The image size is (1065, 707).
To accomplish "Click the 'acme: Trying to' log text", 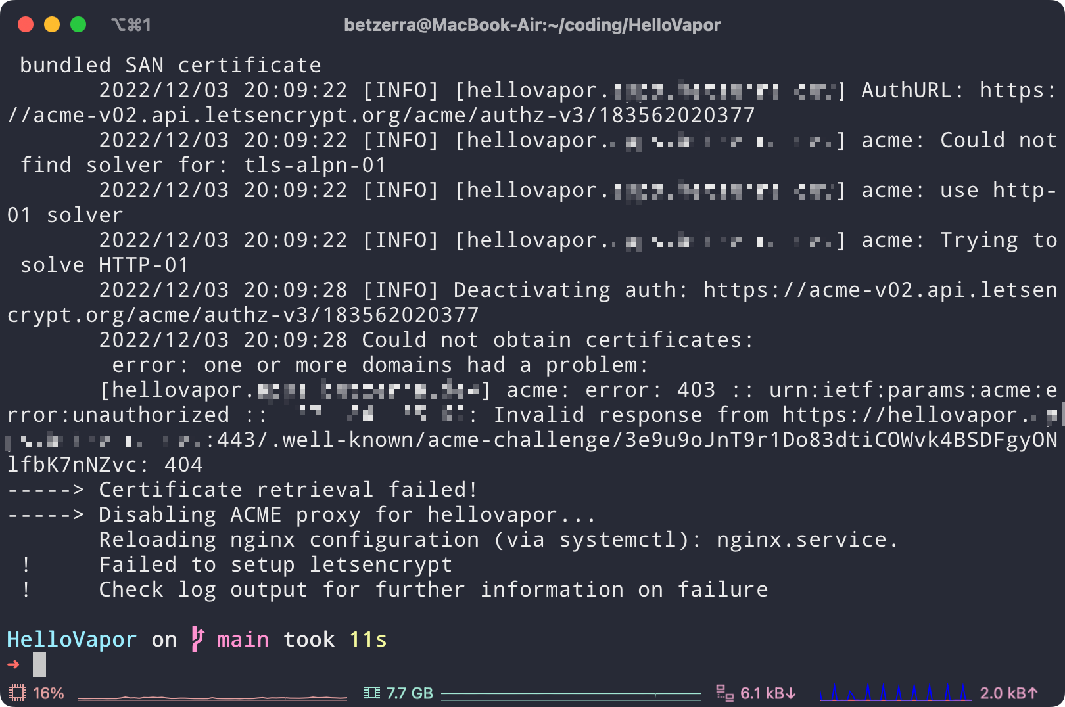I will (x=960, y=240).
